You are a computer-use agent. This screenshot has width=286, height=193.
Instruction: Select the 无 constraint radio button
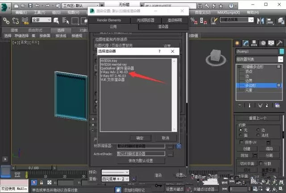[240, 130]
